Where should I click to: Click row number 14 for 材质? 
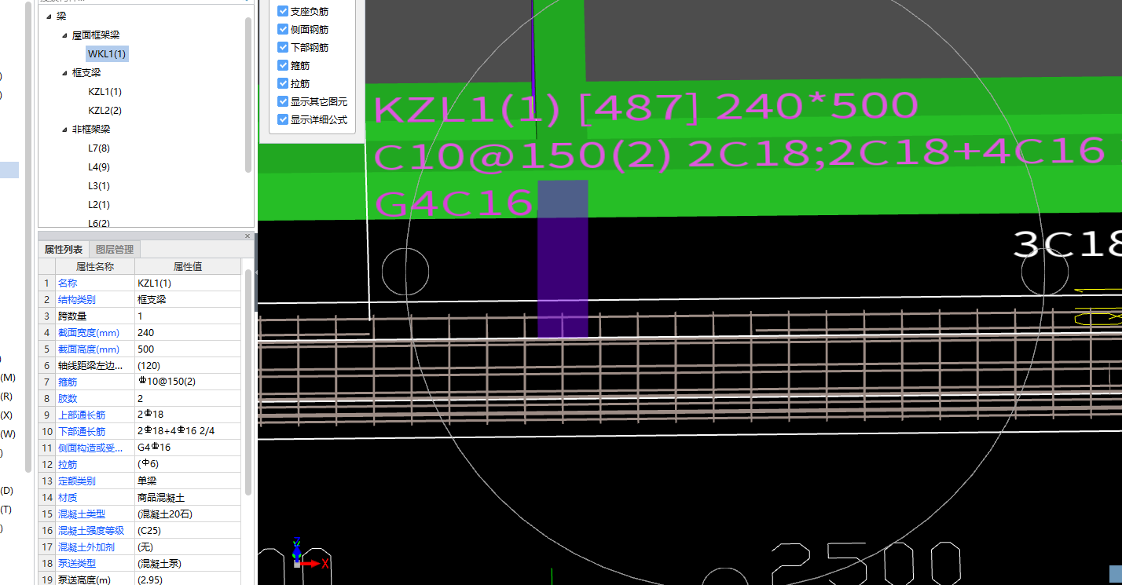[46, 498]
